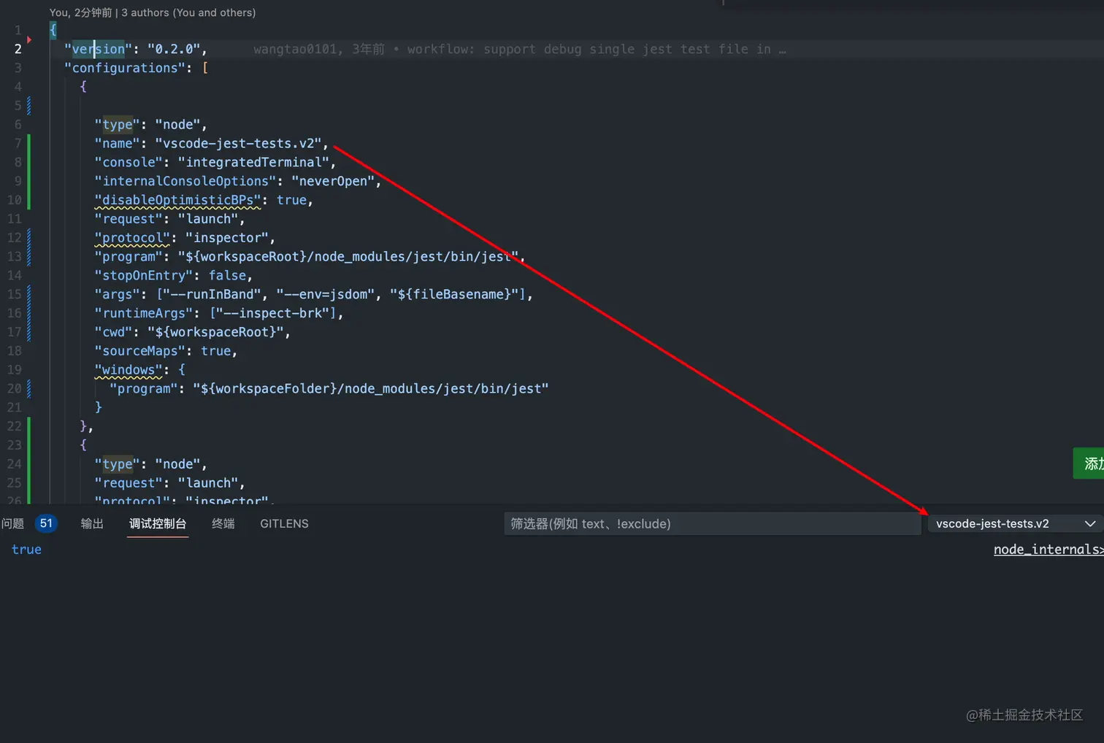1104x743 pixels.
Task: Click the "--inspect-brk" value
Action: tap(272, 313)
